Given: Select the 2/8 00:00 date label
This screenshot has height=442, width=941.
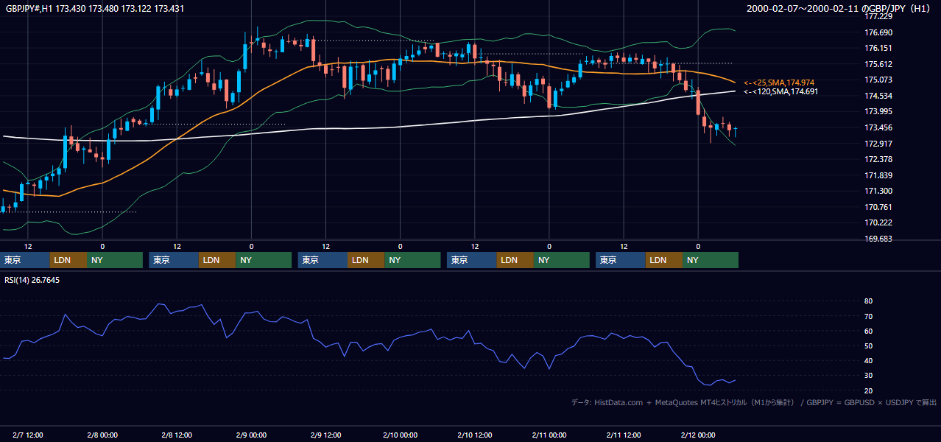Looking at the screenshot, I should (x=102, y=435).
